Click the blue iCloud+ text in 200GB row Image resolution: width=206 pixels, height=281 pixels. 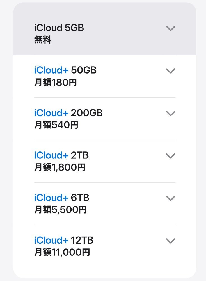pos(51,113)
